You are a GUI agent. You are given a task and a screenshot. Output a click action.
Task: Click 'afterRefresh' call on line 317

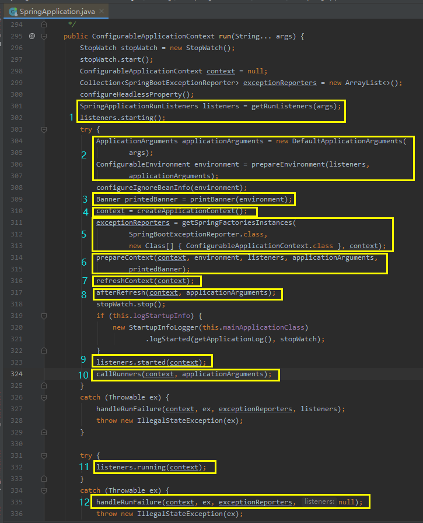(x=121, y=292)
